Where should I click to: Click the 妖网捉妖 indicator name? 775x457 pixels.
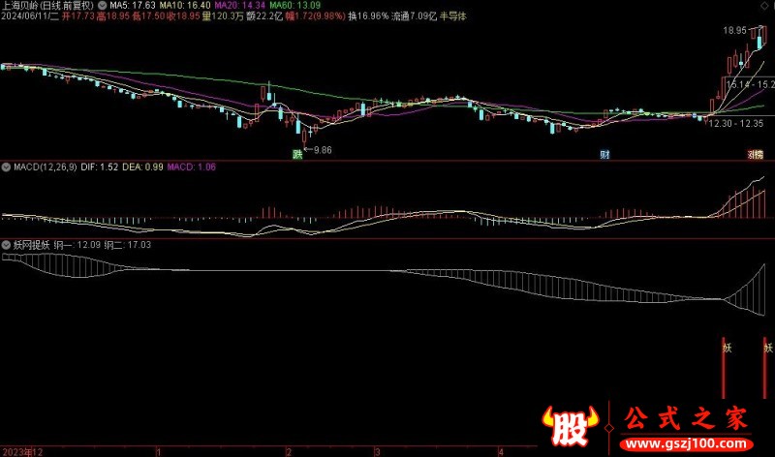(32, 245)
